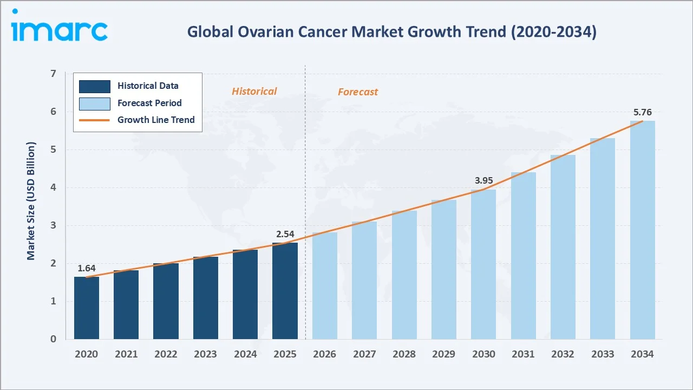Click the Historical Data legend swatch
Viewport: 693px width, 390px height.
[94, 86]
